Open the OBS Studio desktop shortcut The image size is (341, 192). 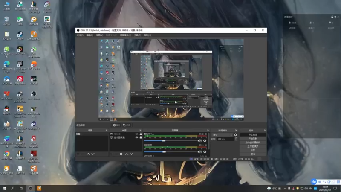(x=34, y=95)
